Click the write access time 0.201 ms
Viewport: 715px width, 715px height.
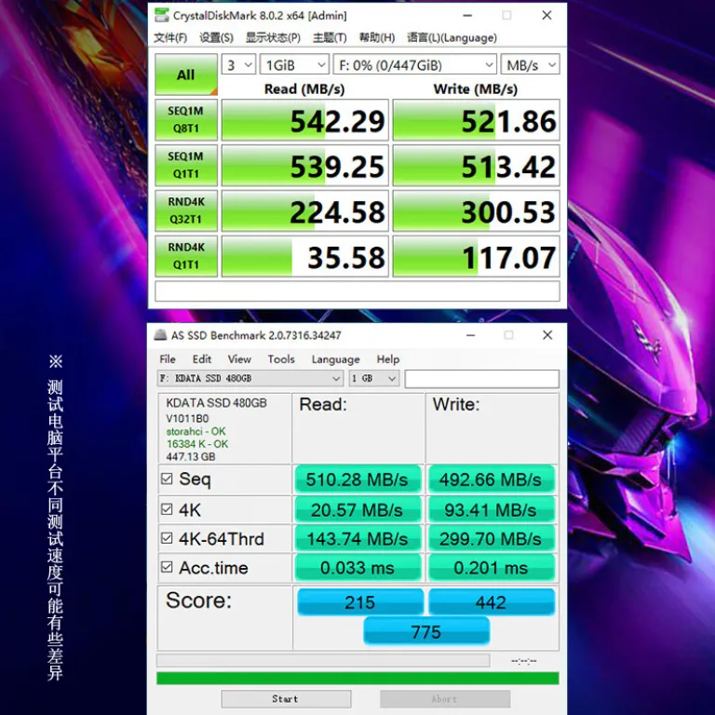pyautogui.click(x=492, y=568)
